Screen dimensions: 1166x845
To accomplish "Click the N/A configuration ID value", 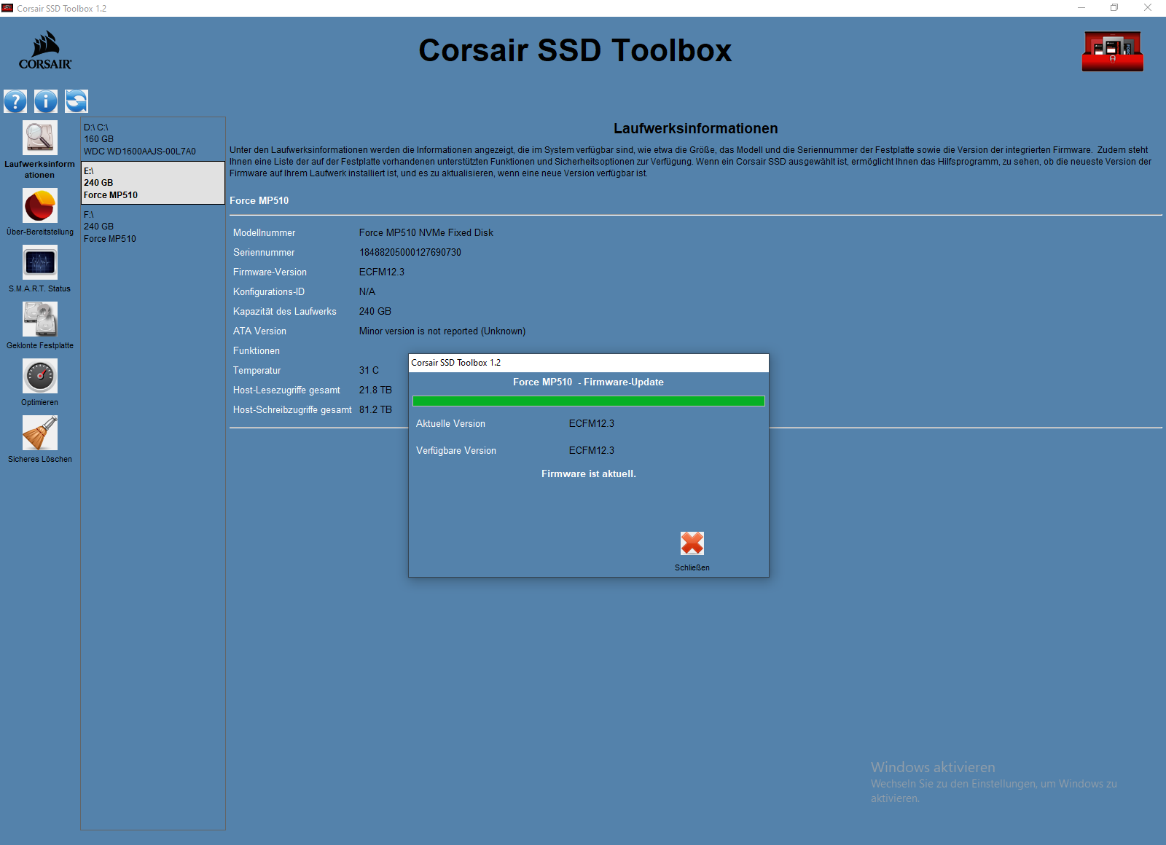I will (367, 292).
